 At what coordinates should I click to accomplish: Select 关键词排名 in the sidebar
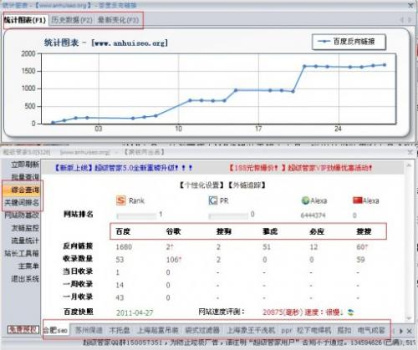click(22, 202)
